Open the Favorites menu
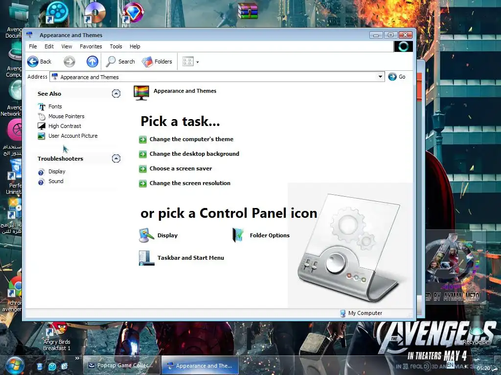501x375 pixels. [x=91, y=46]
